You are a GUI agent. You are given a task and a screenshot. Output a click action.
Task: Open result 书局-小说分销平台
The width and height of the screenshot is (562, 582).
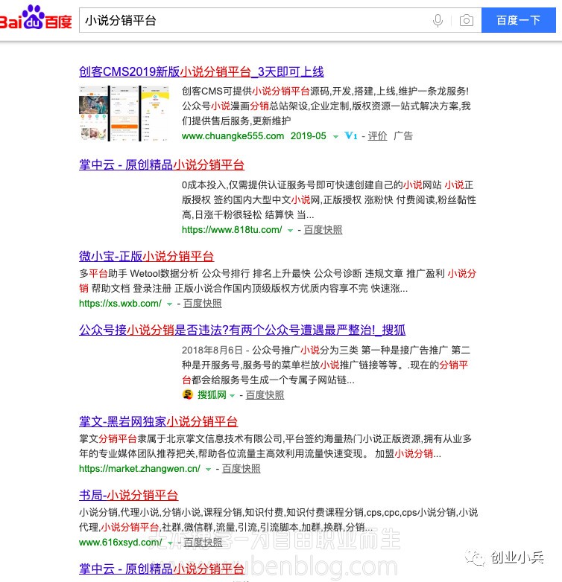pyautogui.click(x=129, y=495)
